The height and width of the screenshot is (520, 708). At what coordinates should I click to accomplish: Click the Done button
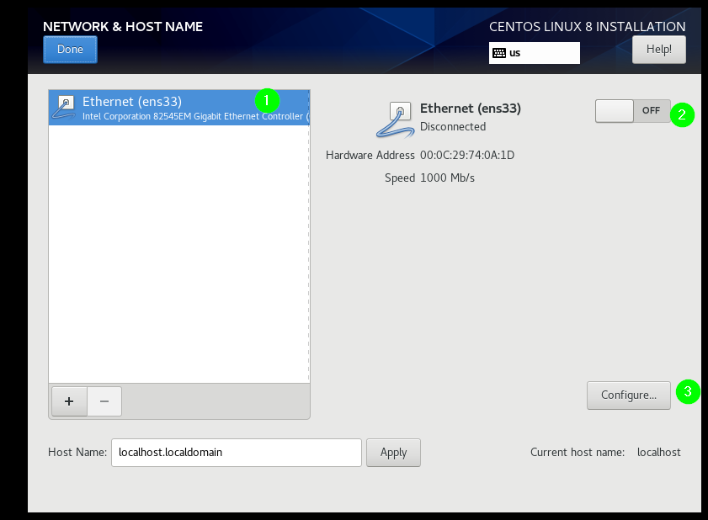pos(70,50)
